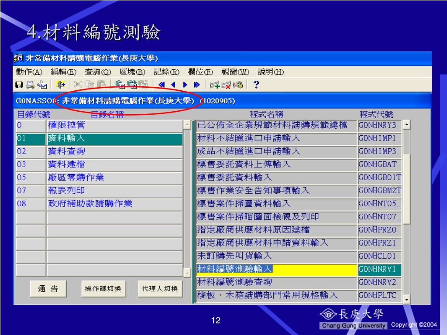The height and width of the screenshot is (335, 447).
Task: Select directory 廠區零購作業
Action: [x=114, y=178]
